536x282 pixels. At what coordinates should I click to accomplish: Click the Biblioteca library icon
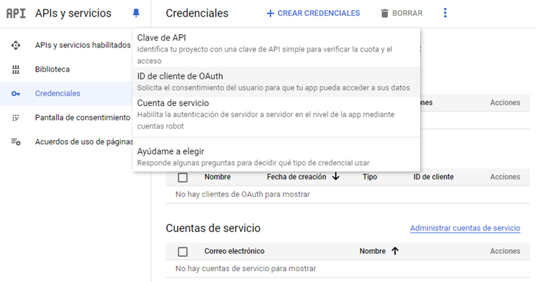15,70
